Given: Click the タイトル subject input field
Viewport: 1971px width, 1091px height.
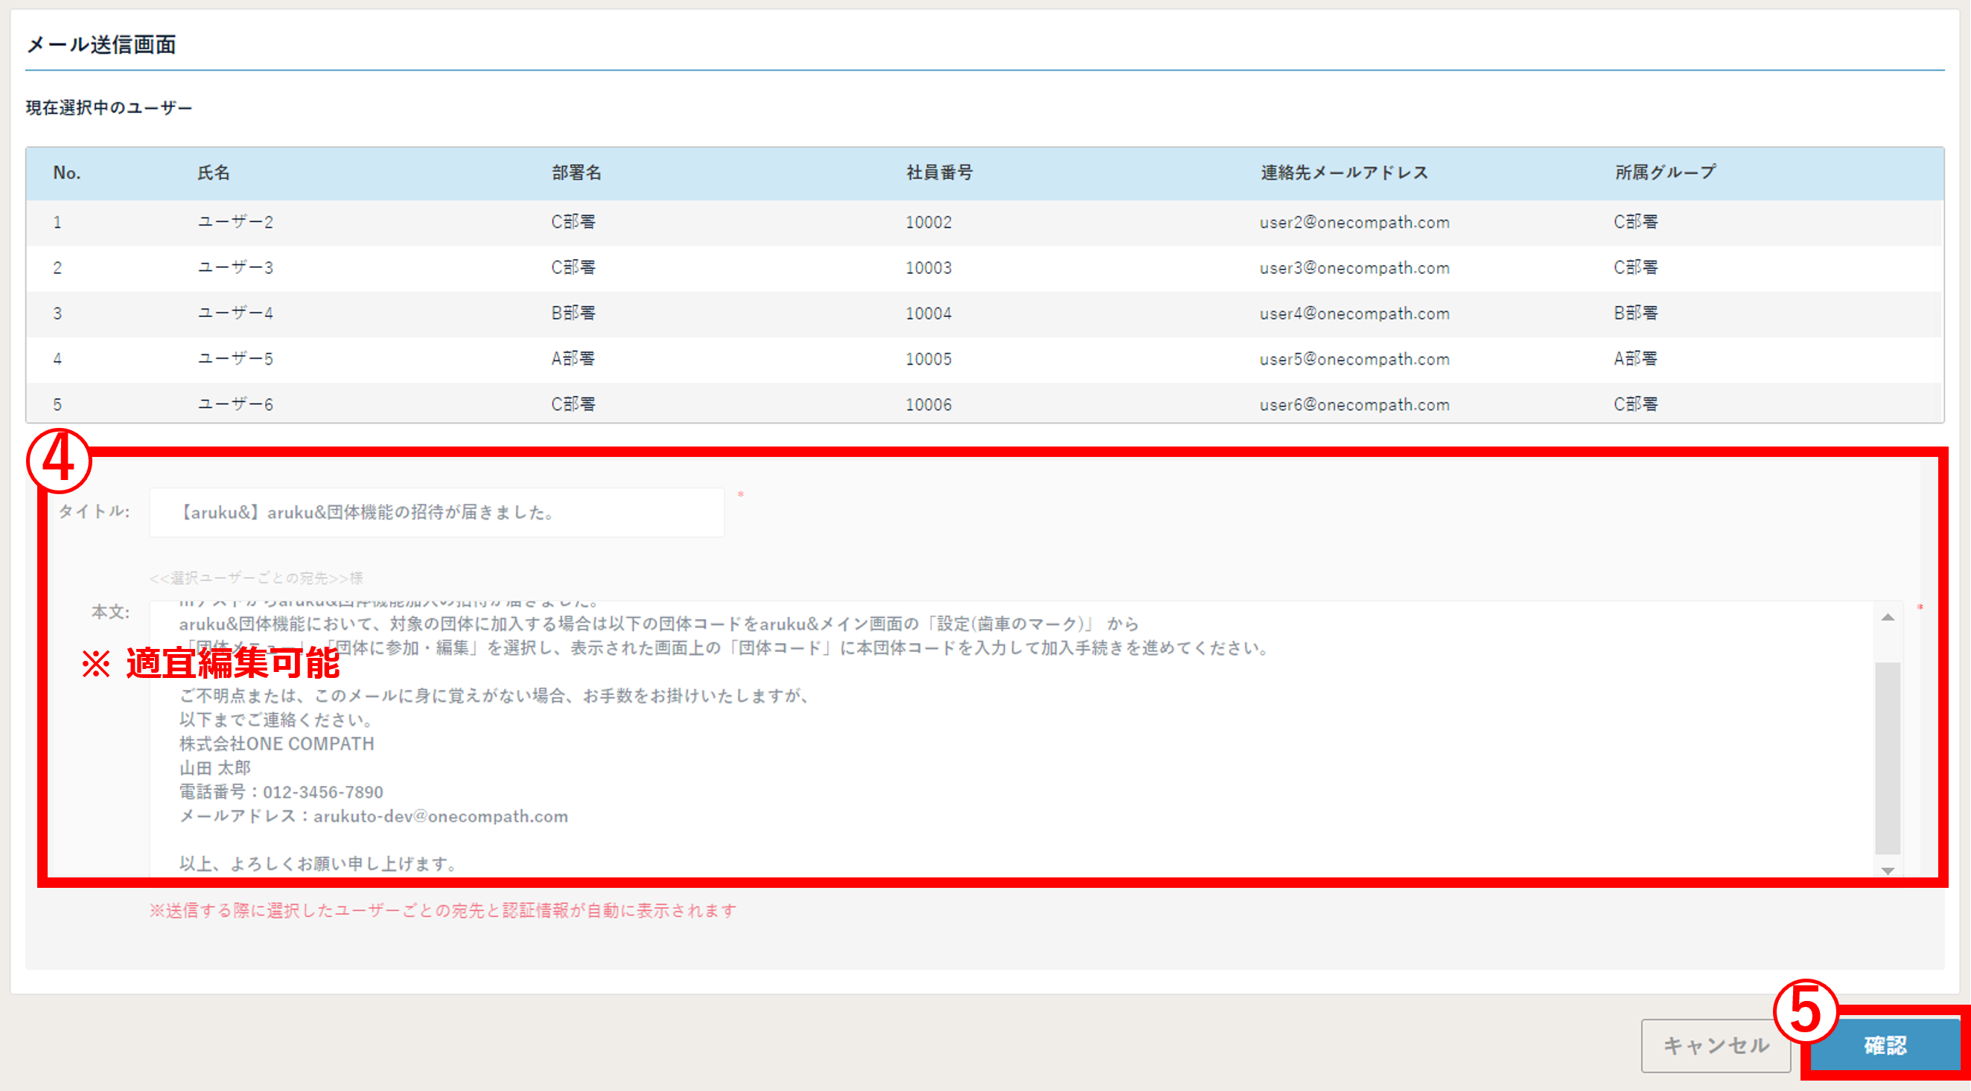Looking at the screenshot, I should click(x=436, y=512).
